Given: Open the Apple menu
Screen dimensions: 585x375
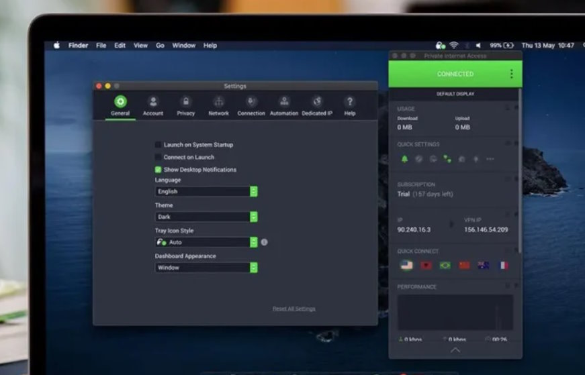Looking at the screenshot, I should coord(56,46).
